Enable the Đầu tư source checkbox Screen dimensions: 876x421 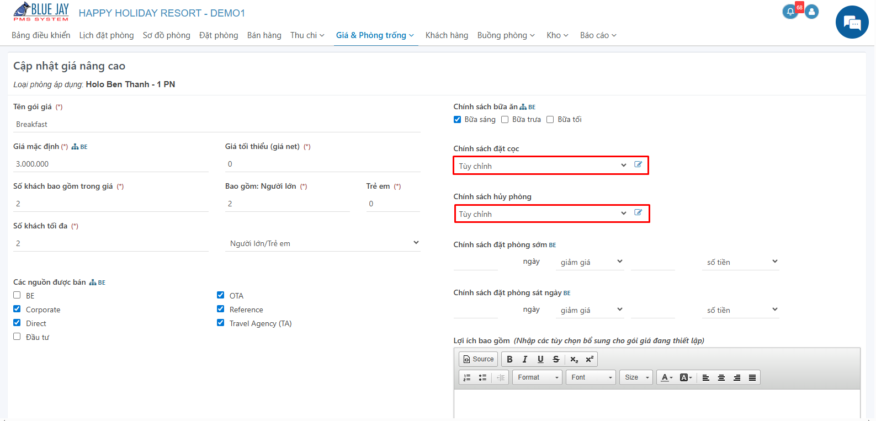pyautogui.click(x=17, y=337)
